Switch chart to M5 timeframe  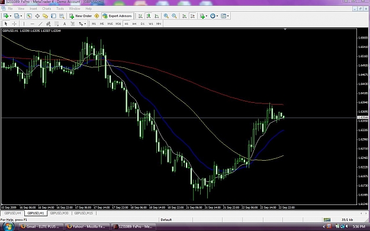tap(102, 24)
